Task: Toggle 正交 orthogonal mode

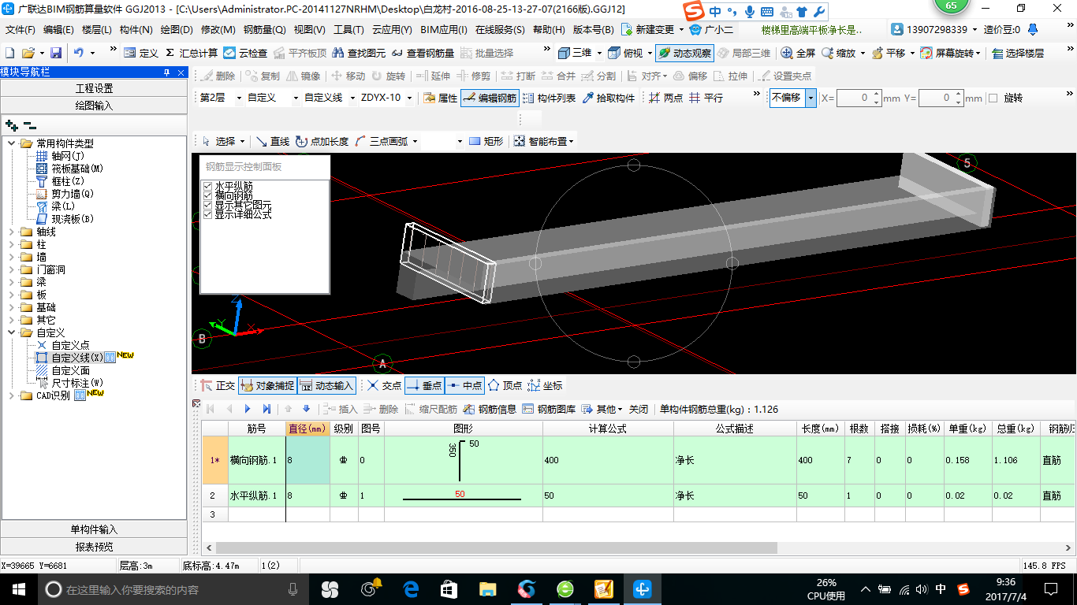Action: click(x=218, y=385)
